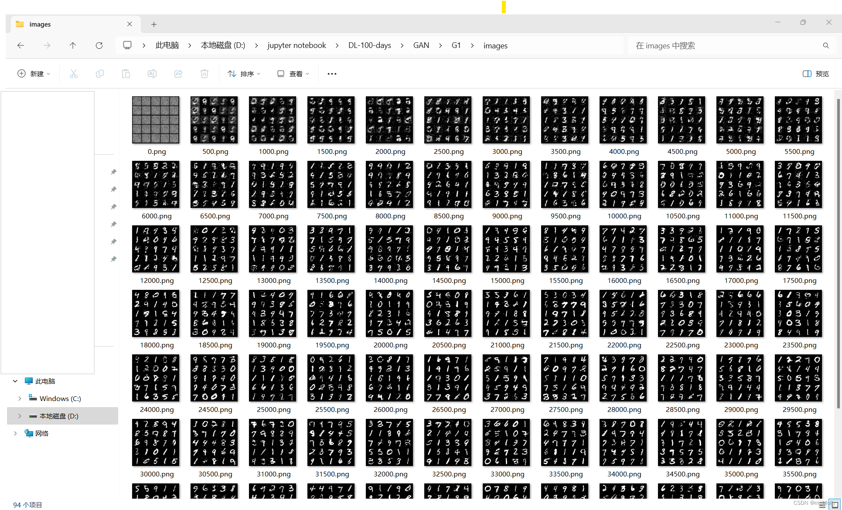Go forward with the forward arrow
Screen dimensions: 842x510
tap(47, 45)
